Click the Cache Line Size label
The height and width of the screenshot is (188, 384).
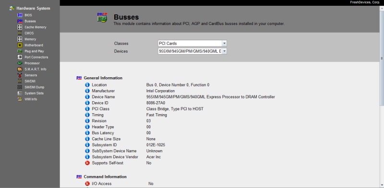(106, 139)
